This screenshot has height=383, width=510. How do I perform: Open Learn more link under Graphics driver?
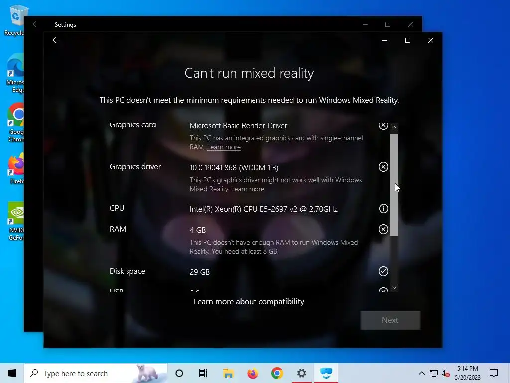pos(248,189)
